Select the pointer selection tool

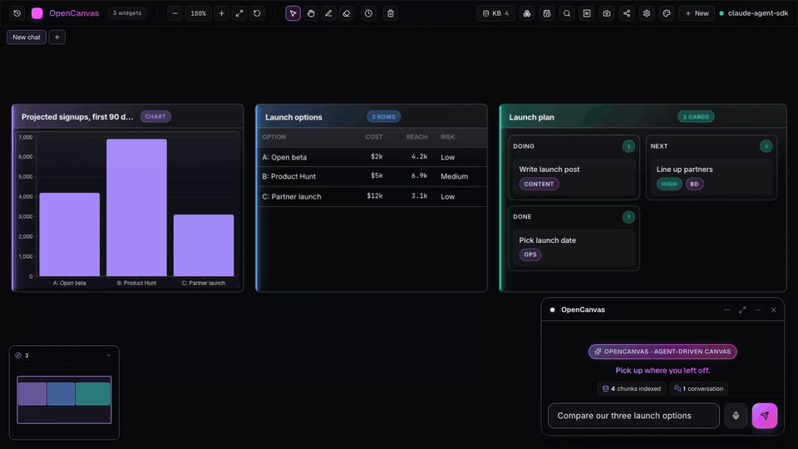click(x=293, y=13)
